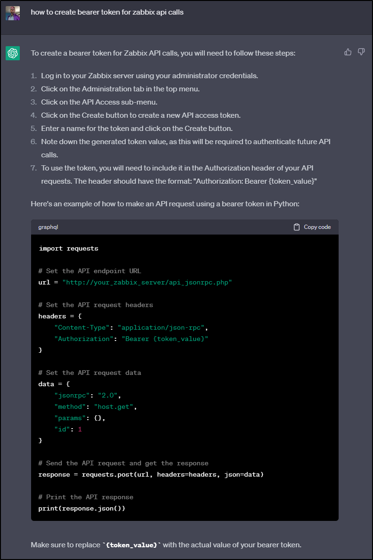Image resolution: width=373 pixels, height=560 pixels.
Task: Click the 'id': 1 code line
Action: [68, 429]
